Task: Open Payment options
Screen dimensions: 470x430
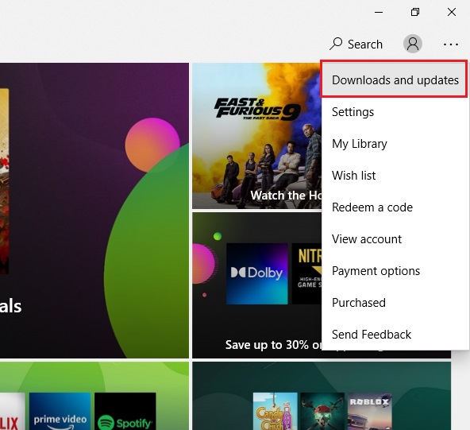Action: [x=395, y=271]
